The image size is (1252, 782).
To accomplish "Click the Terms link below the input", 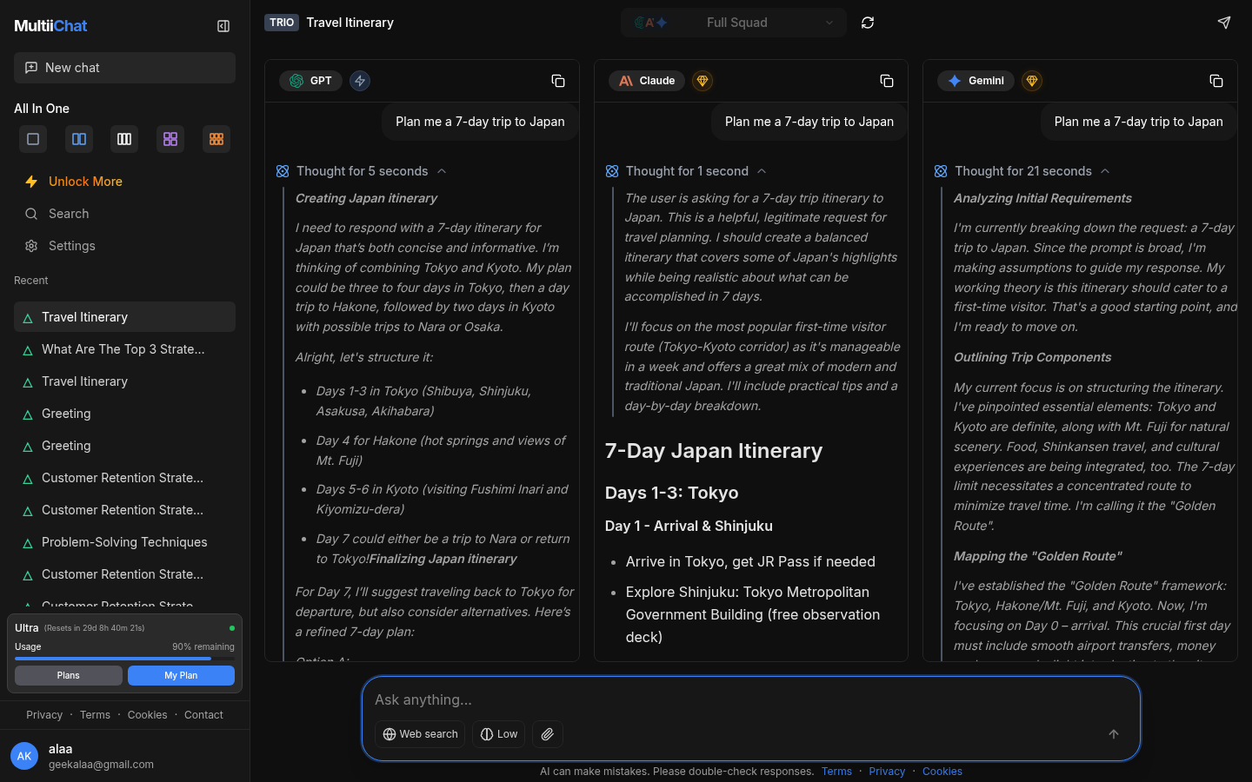I will [x=836, y=772].
